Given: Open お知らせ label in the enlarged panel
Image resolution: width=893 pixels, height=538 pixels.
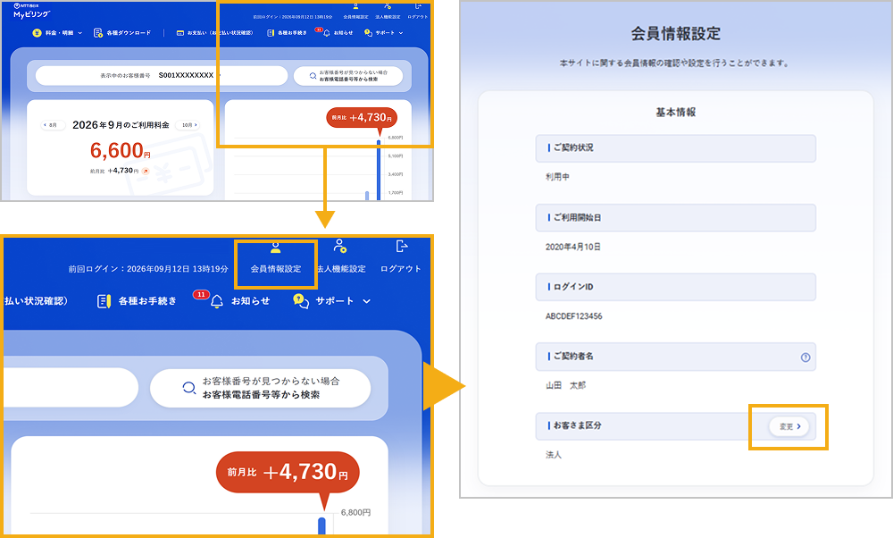Looking at the screenshot, I should tap(251, 301).
